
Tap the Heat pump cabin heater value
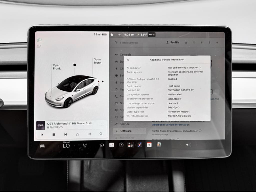pyautogui.click(x=174, y=86)
